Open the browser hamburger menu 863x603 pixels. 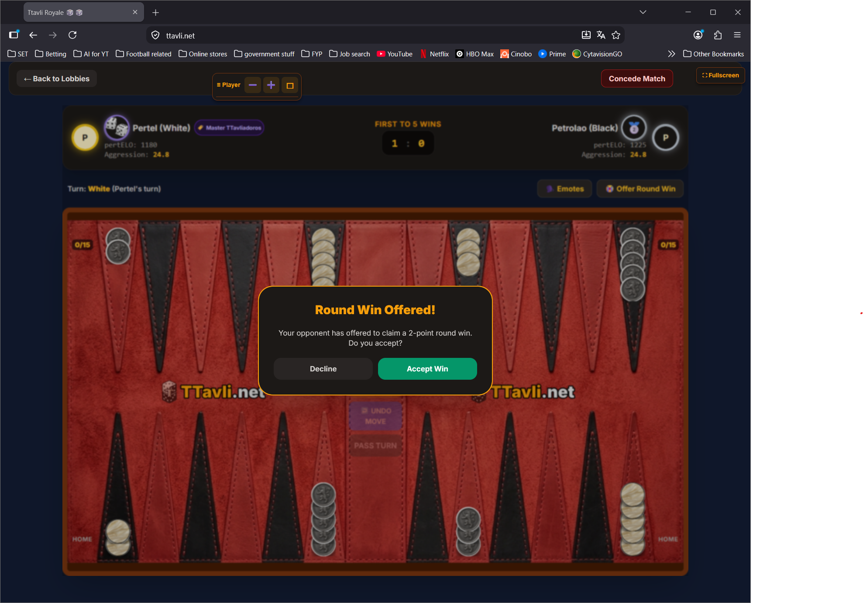737,35
